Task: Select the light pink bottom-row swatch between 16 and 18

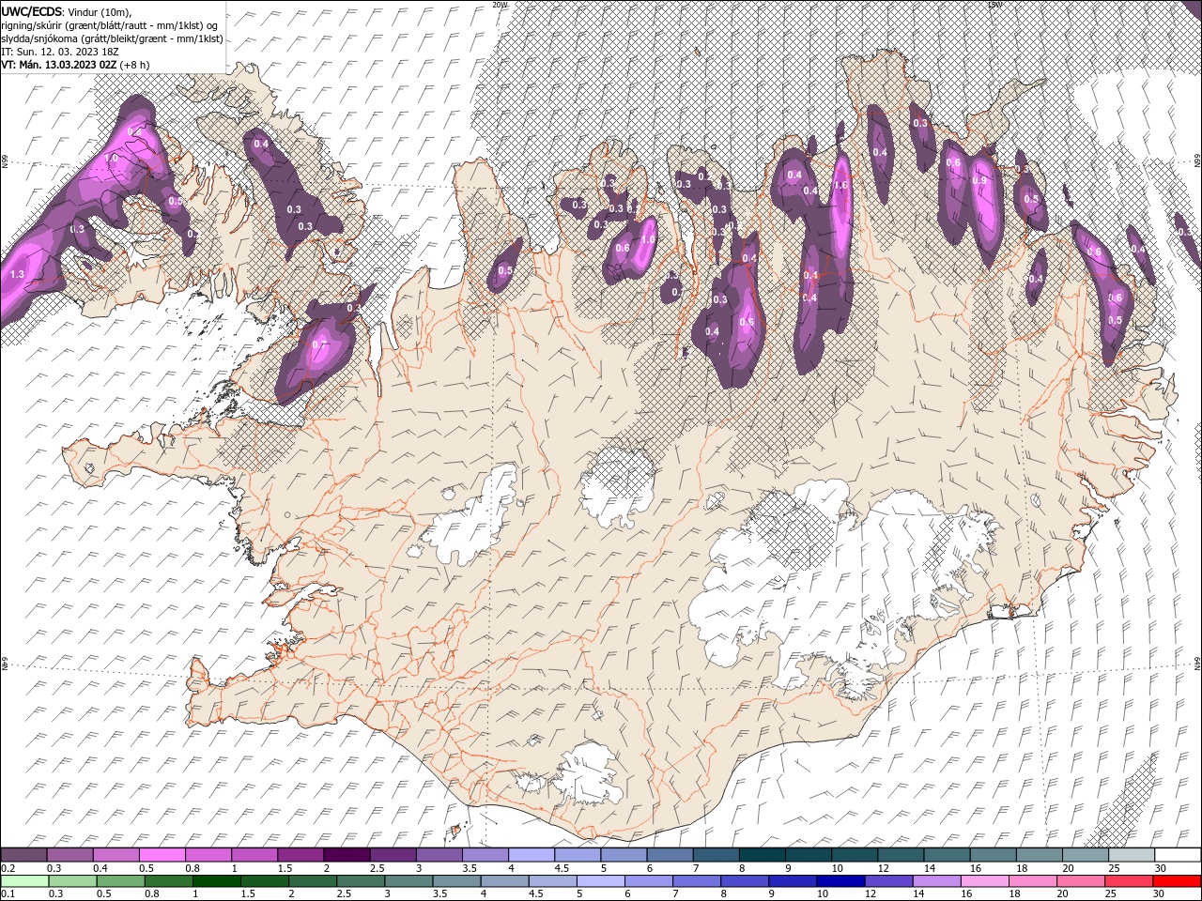Action: tap(986, 881)
